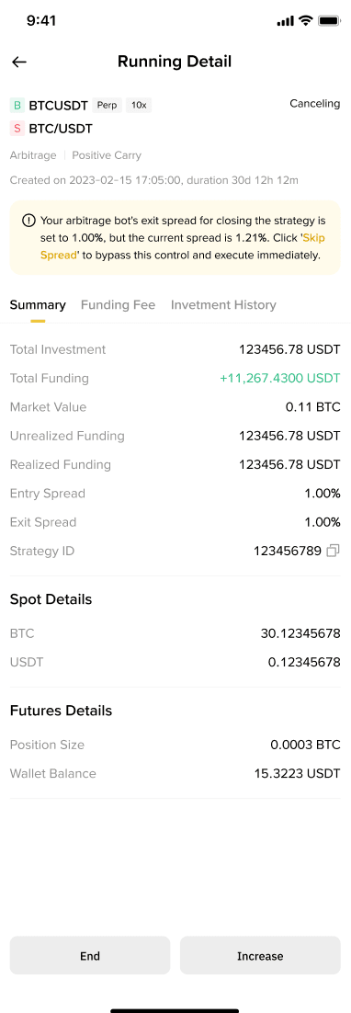Screen dimensions: 351x1013
Task: Tap the cellular signal icon
Action: tap(285, 22)
